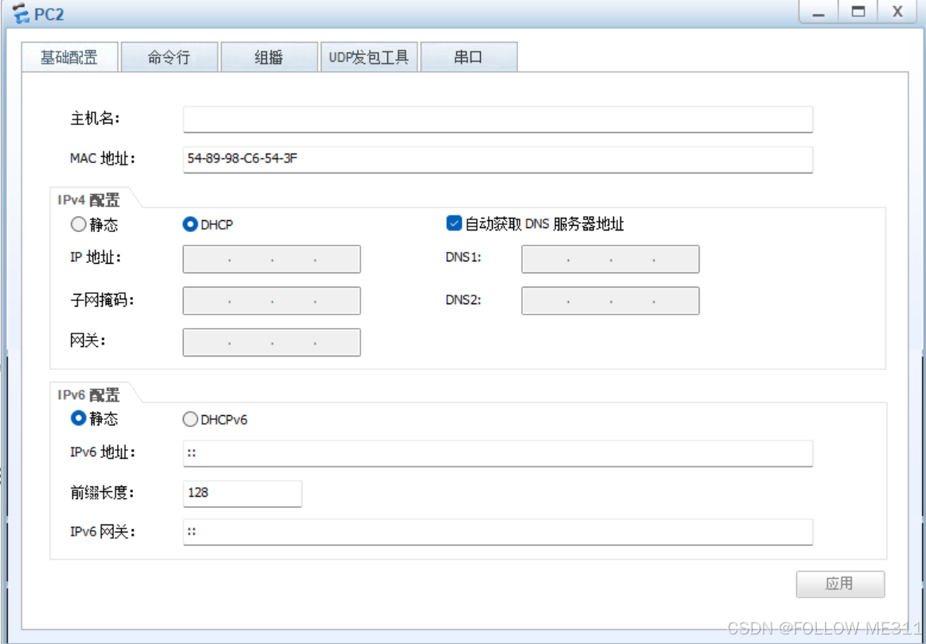The width and height of the screenshot is (926, 644).
Task: Click the PC2 window icon in title bar
Action: coord(21,13)
